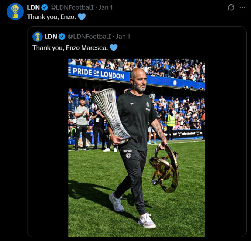Open the quoted post's Jan 1 timestamp
This screenshot has height=241, width=251.
(123, 37)
